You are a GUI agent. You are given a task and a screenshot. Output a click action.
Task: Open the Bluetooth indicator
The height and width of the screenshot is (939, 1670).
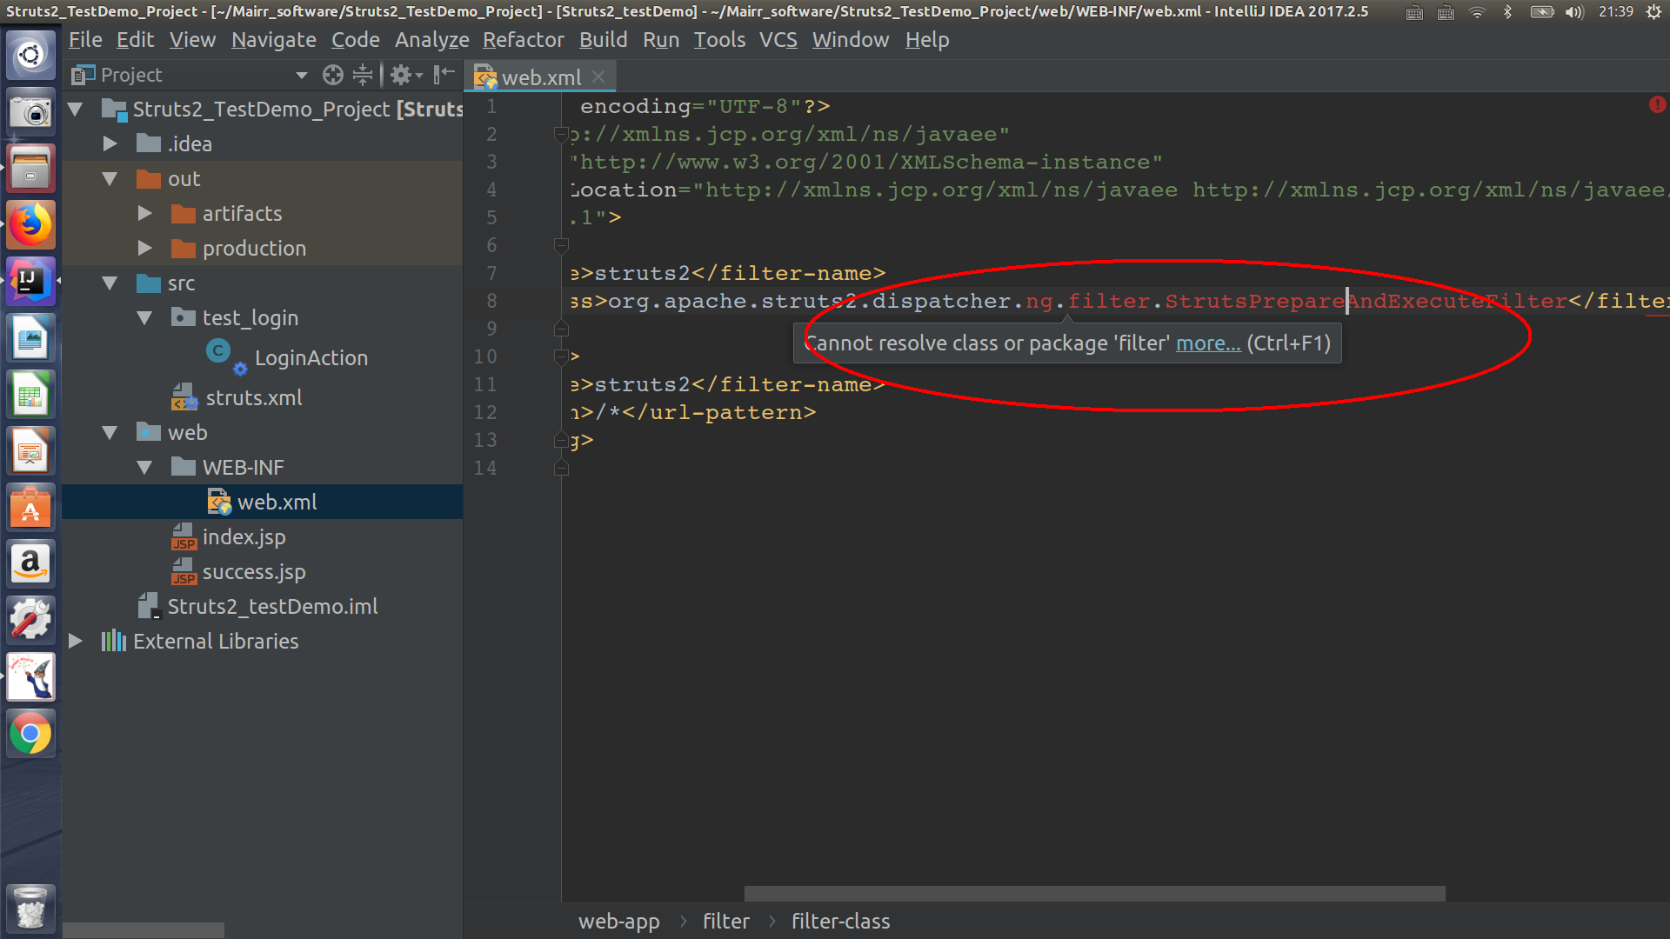[x=1507, y=12]
